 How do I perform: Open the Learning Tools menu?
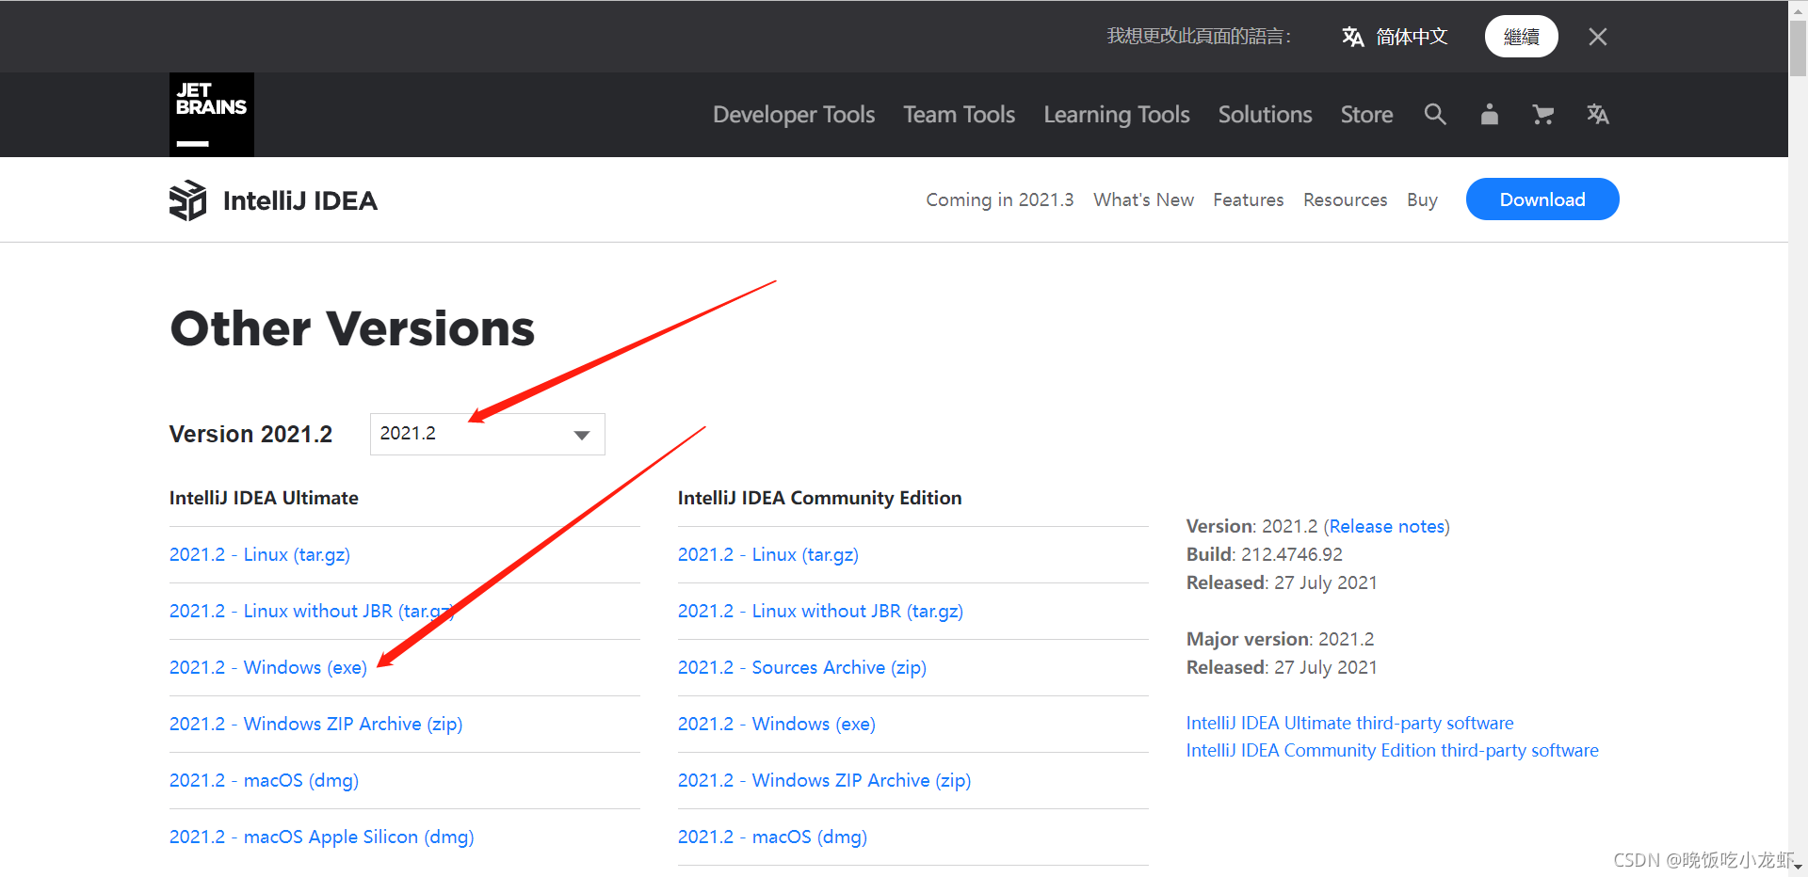tap(1116, 115)
